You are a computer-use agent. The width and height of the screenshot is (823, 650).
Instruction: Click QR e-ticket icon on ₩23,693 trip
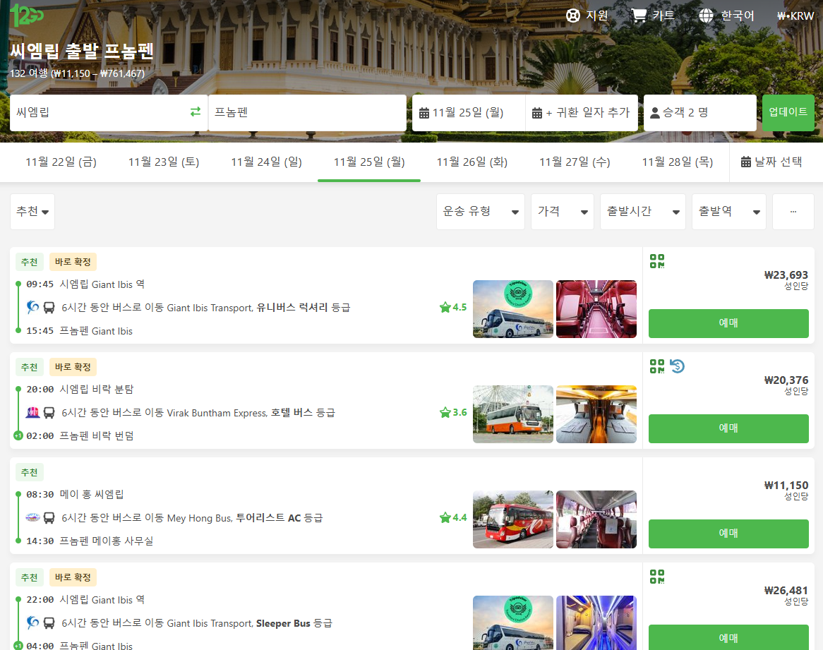tap(657, 260)
